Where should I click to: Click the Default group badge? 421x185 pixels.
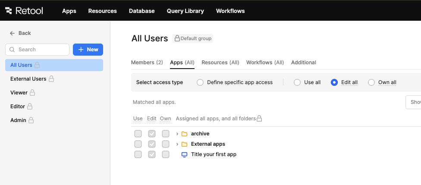click(193, 38)
